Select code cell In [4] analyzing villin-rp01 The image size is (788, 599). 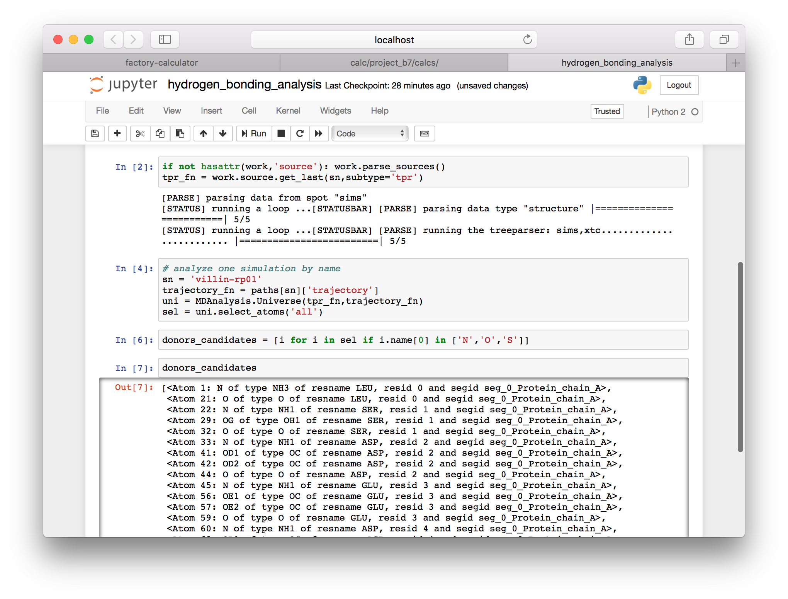(x=423, y=290)
